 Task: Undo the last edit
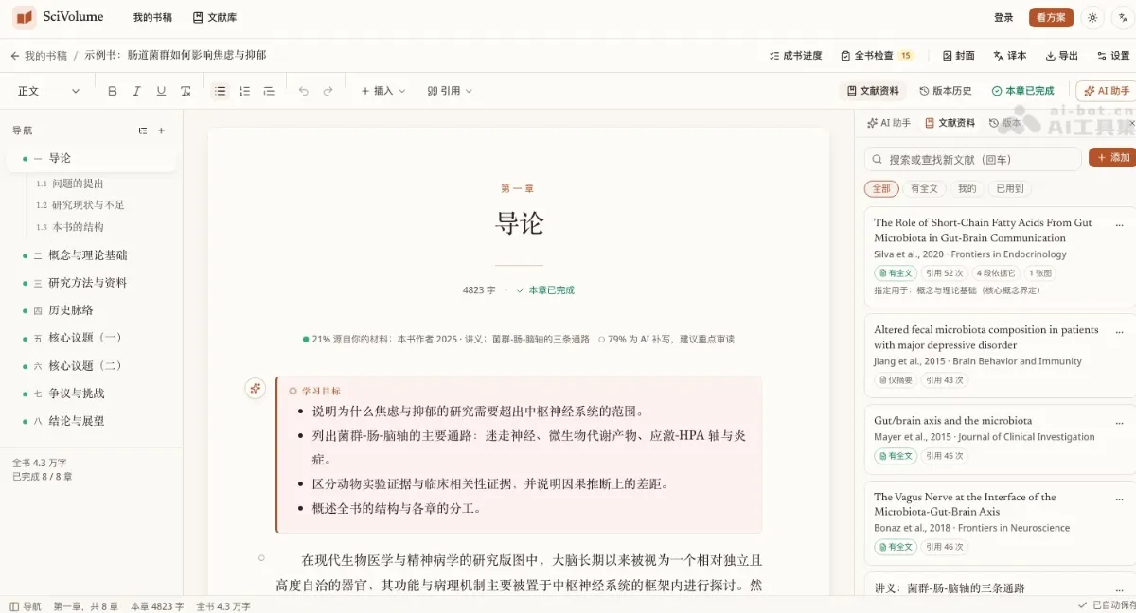303,91
